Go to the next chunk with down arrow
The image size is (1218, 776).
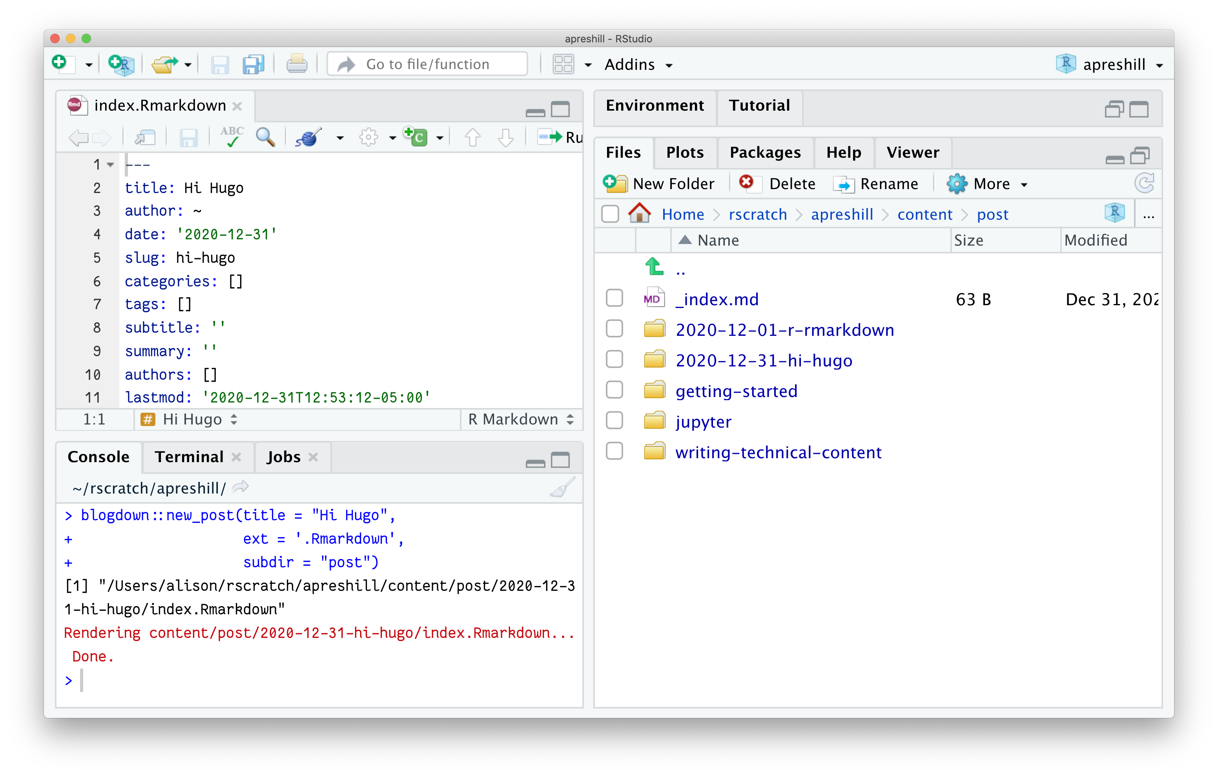tap(506, 137)
